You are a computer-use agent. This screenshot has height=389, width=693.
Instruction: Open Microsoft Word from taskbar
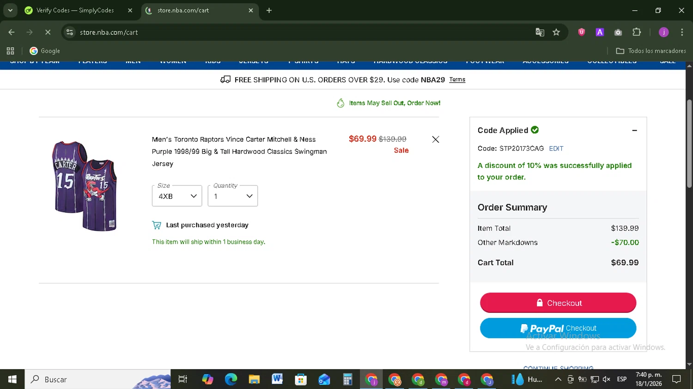277,379
